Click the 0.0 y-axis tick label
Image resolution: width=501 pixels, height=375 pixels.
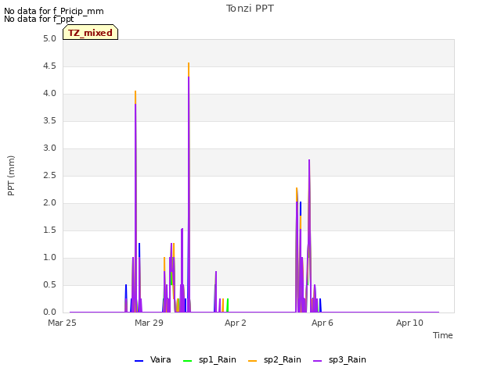49,312
